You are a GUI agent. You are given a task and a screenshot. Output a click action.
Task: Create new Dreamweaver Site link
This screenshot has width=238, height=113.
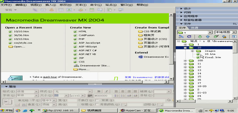click(x=95, y=66)
